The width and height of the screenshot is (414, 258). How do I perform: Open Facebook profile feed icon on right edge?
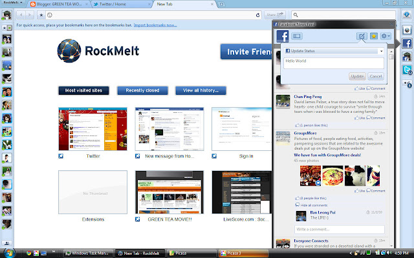407,57
